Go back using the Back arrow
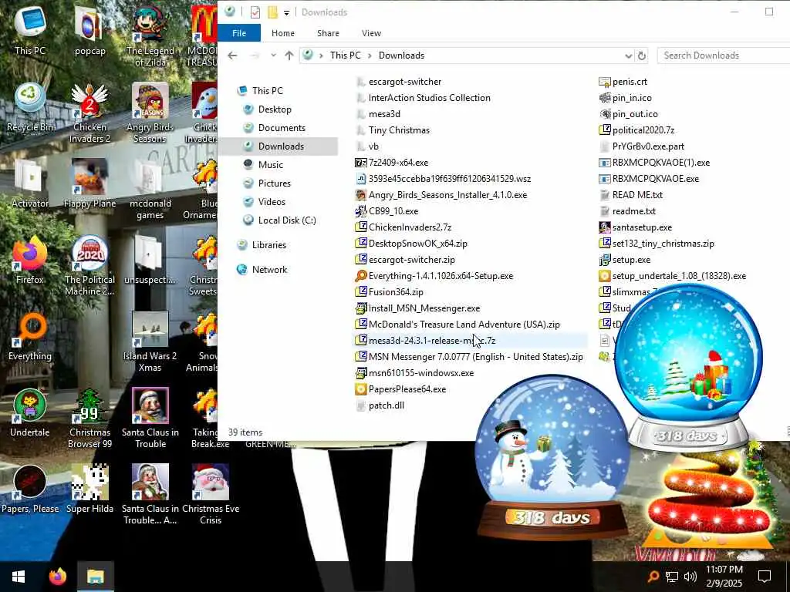 [232, 55]
